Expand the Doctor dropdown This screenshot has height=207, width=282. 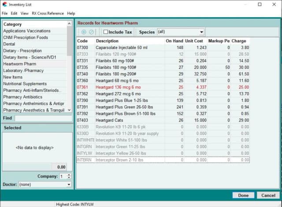pyautogui.click(x=69, y=185)
